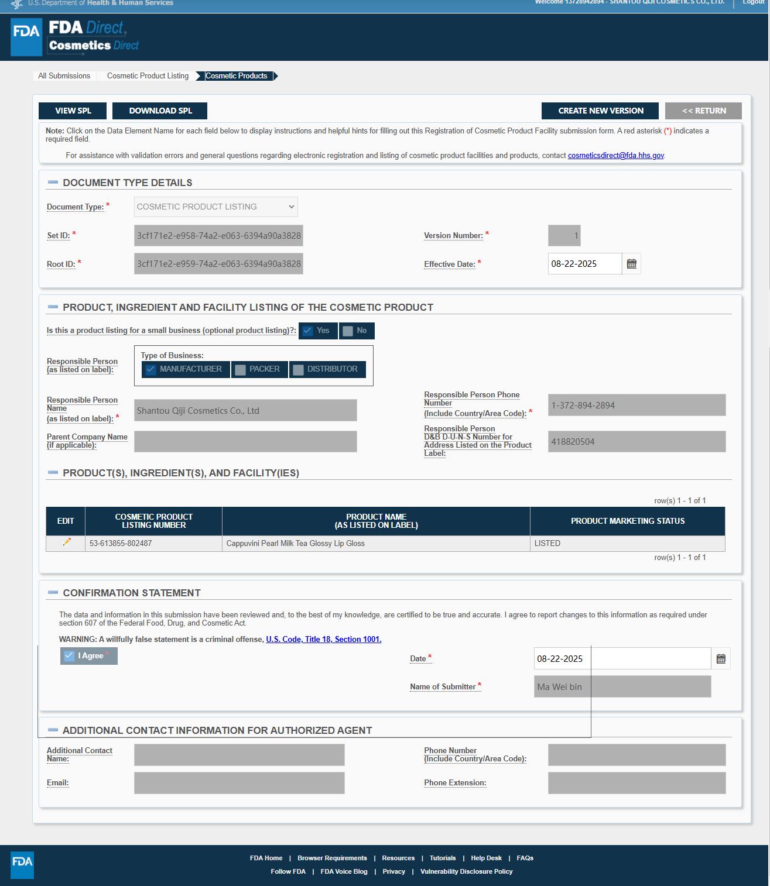The width and height of the screenshot is (770, 886).
Task: Toggle the Packer business type checkbox
Action: pos(240,369)
